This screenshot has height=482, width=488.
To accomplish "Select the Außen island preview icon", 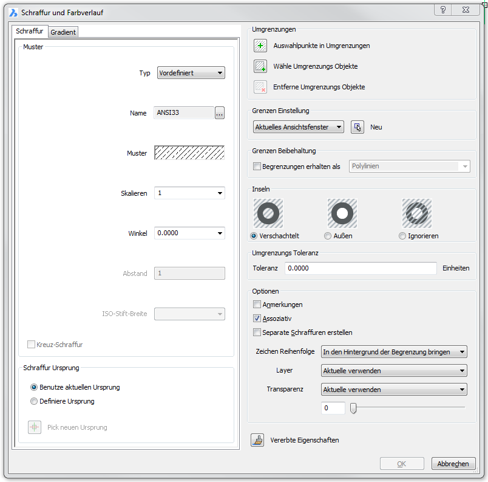I will pyautogui.click(x=342, y=214).
